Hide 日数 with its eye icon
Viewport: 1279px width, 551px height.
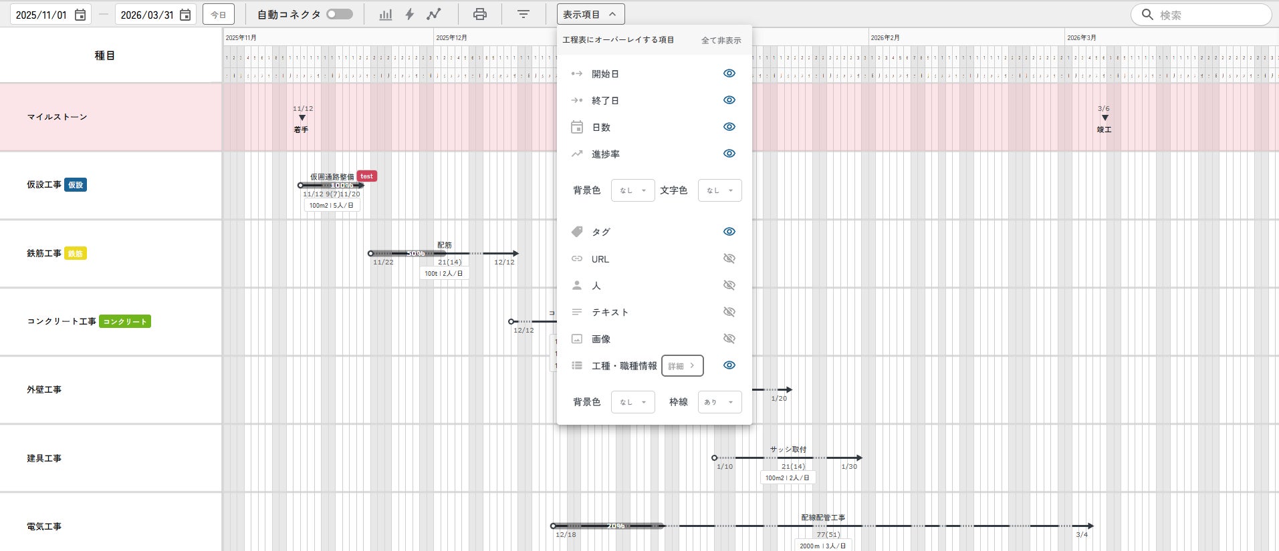[x=729, y=127]
